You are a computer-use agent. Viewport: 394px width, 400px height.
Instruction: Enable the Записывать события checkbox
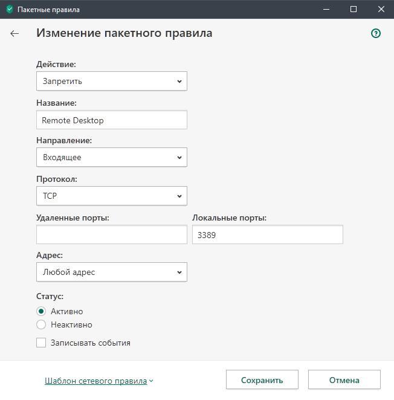click(x=41, y=343)
